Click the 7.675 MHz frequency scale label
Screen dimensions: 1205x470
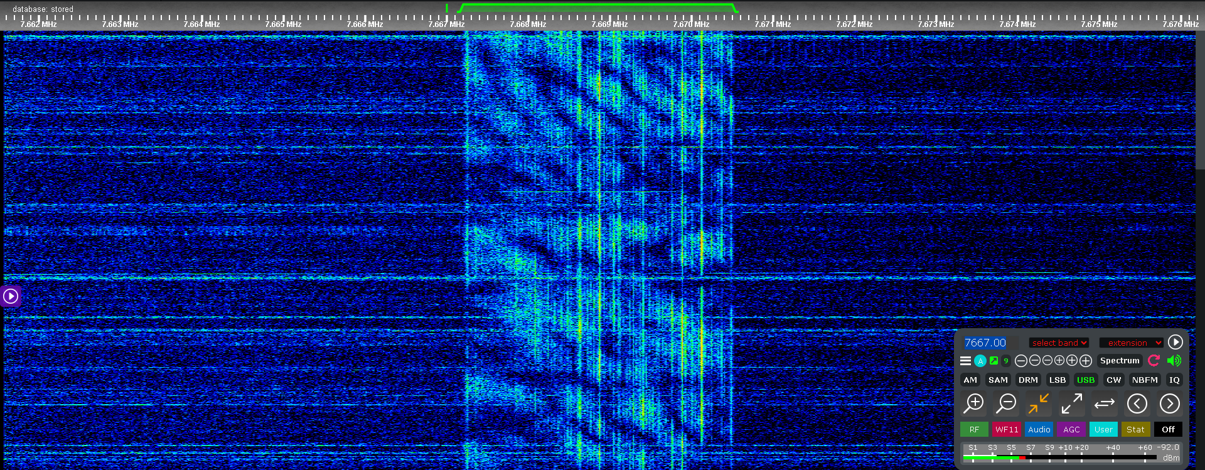(1099, 24)
